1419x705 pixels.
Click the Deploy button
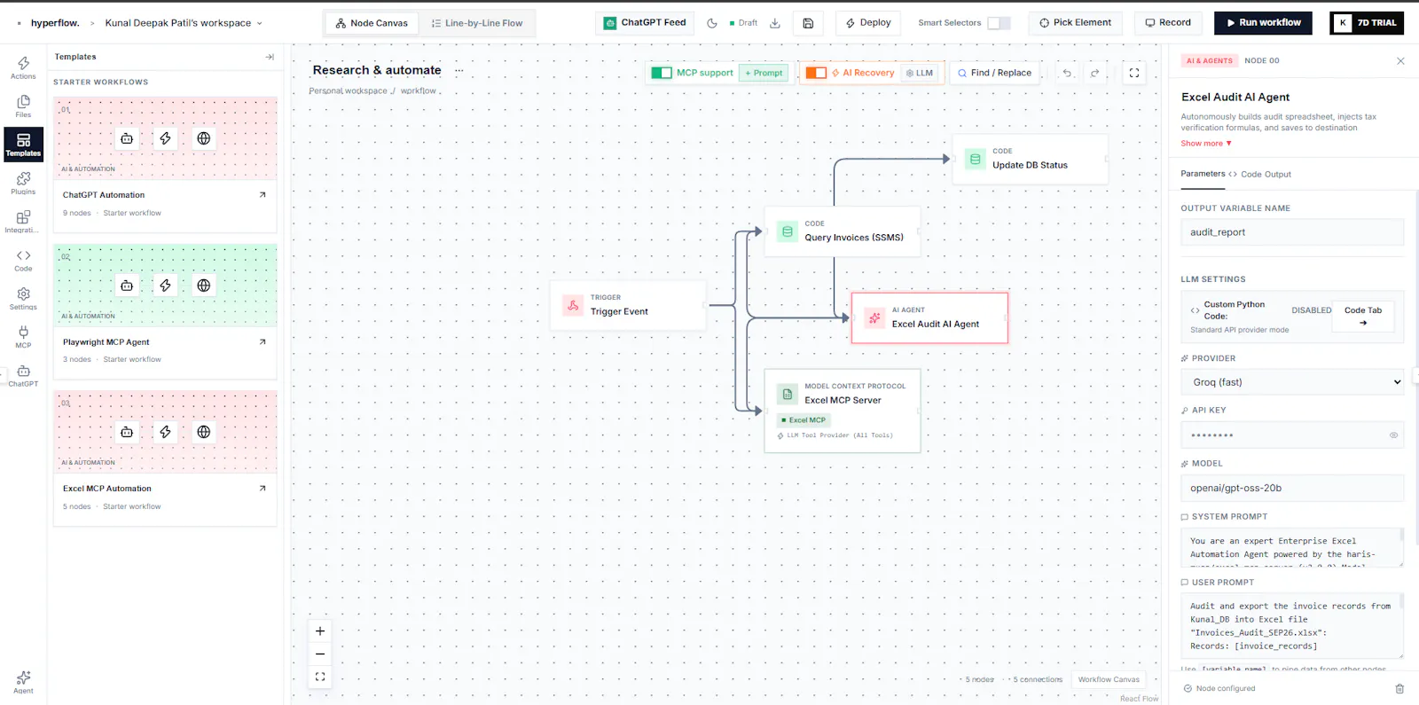[867, 23]
